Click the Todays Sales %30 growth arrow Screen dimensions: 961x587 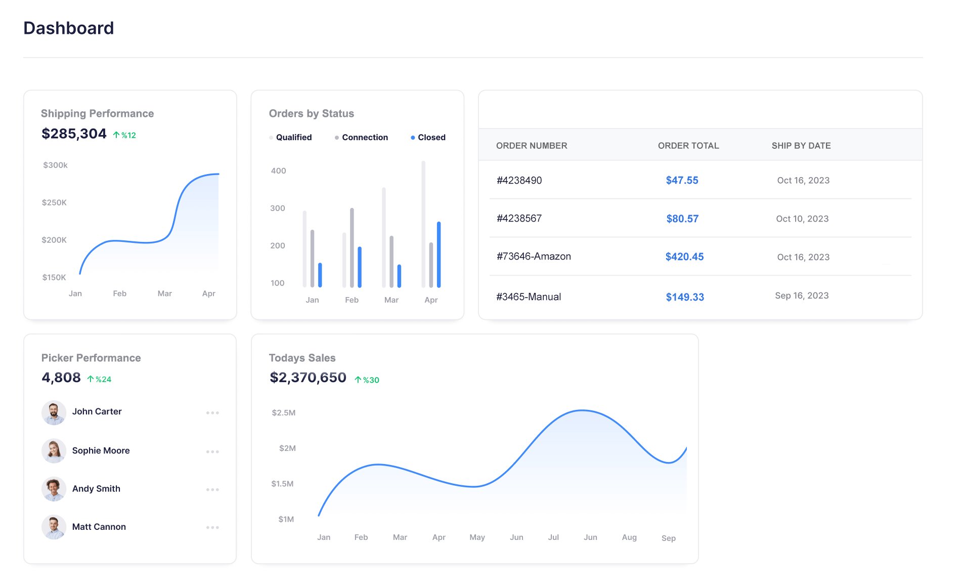[x=358, y=380]
